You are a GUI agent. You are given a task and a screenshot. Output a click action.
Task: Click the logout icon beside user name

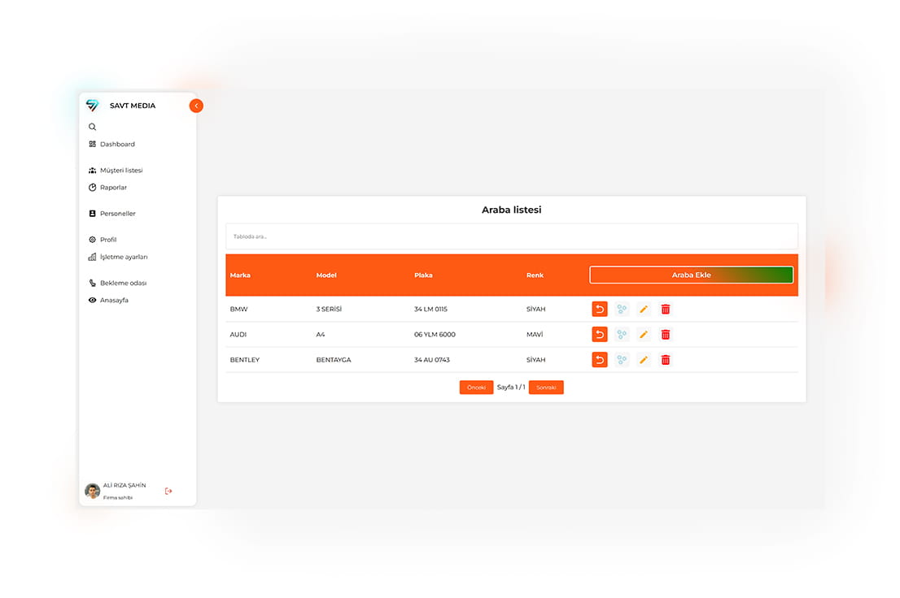(x=168, y=491)
